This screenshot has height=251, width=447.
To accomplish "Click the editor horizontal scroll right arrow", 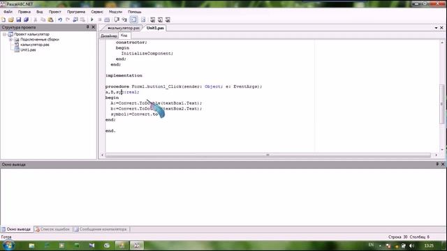I will click(436, 155).
